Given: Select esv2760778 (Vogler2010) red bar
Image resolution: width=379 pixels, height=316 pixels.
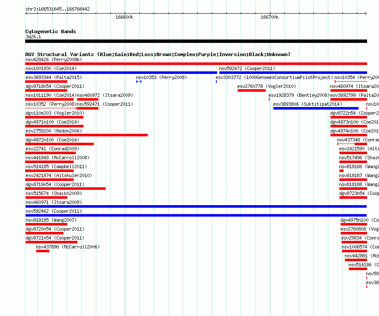Looking at the screenshot, I should pyautogui.click(x=252, y=90).
